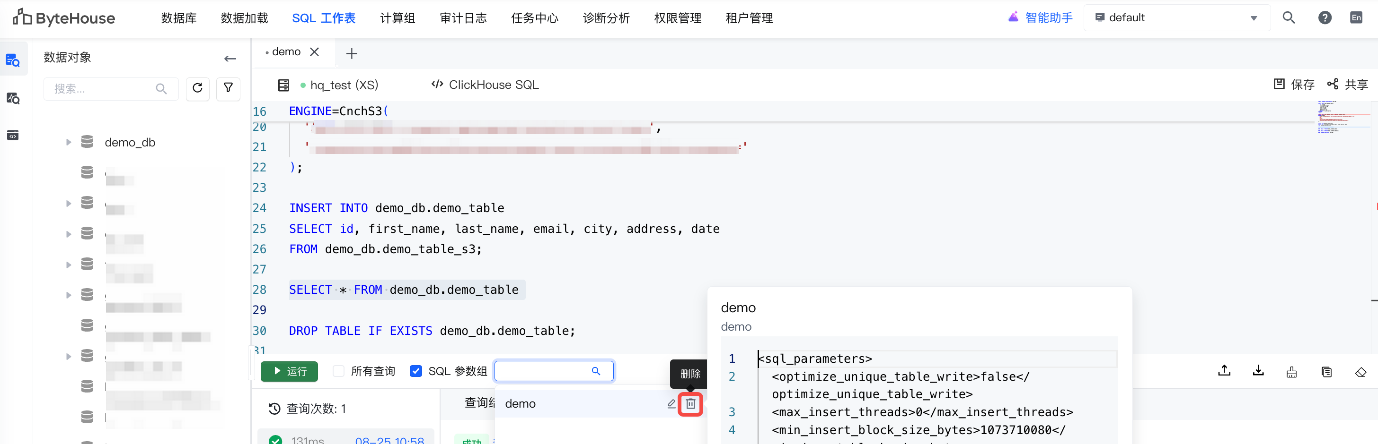The image size is (1378, 444).
Task: Select the demo_db database in tree
Action: tap(130, 143)
